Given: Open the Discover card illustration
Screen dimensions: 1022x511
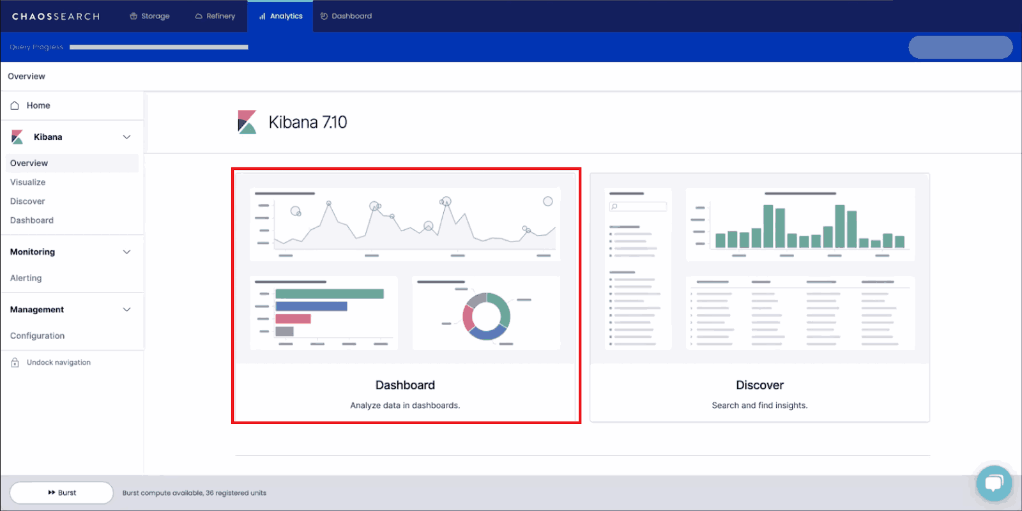Looking at the screenshot, I should tap(759, 268).
